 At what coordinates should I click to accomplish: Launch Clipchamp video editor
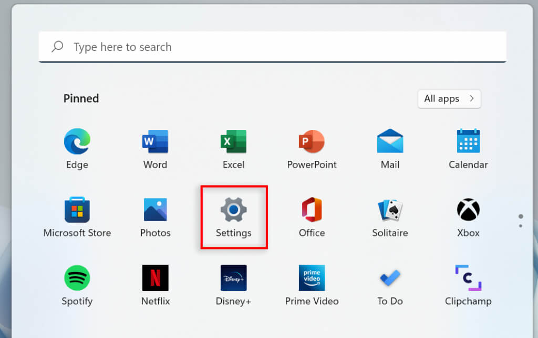(468, 278)
